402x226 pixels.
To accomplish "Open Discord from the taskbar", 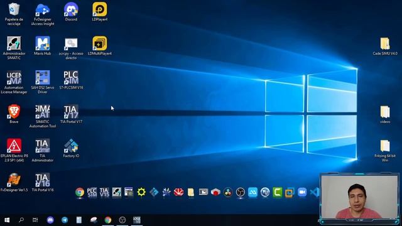I will (50, 220).
